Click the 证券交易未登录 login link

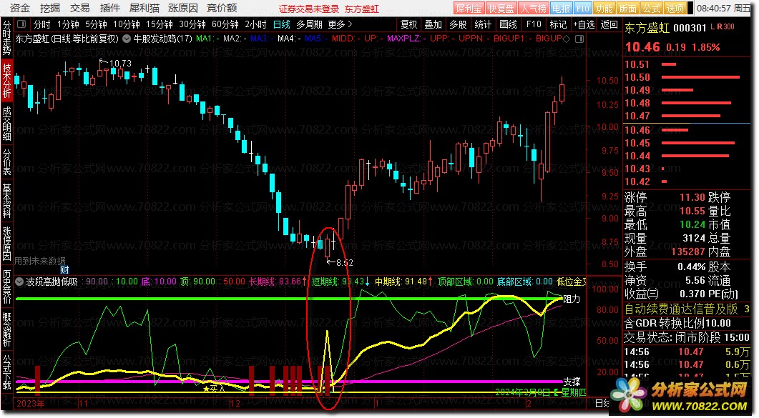point(309,9)
